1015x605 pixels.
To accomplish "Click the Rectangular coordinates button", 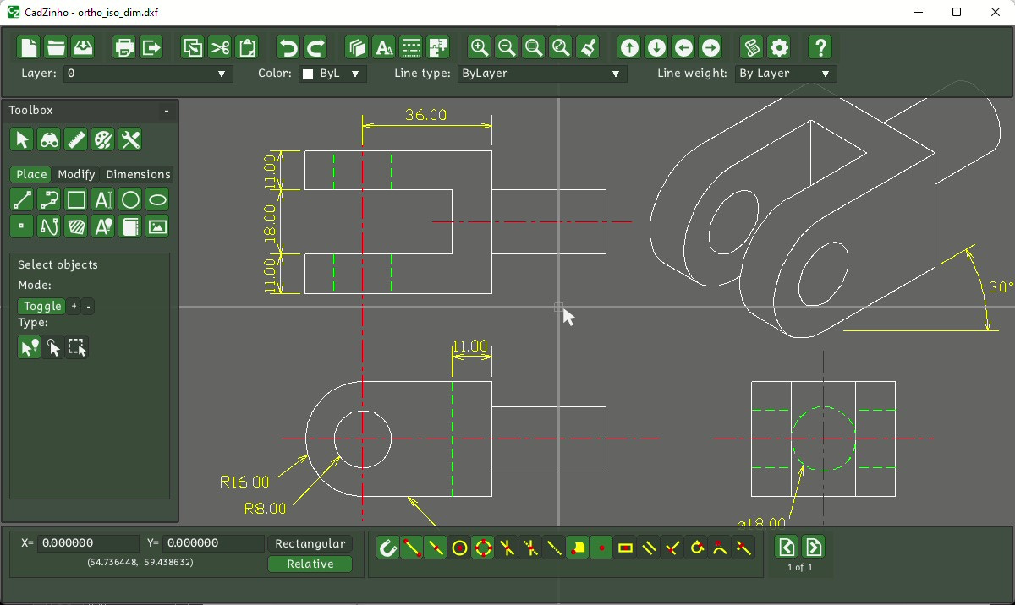I will [x=310, y=543].
